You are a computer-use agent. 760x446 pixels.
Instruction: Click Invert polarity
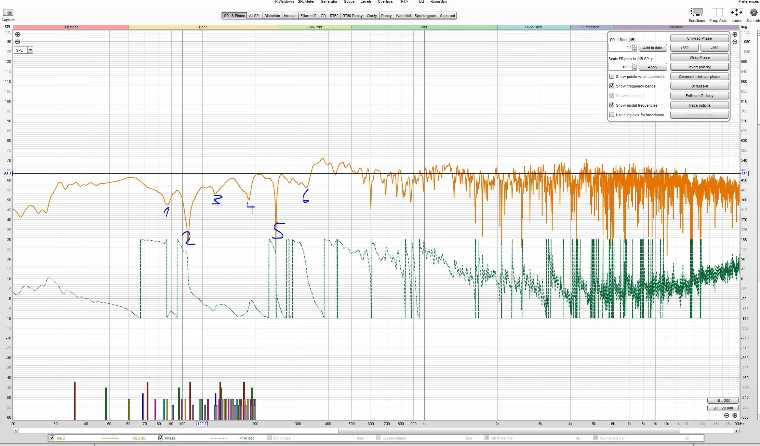coord(699,67)
